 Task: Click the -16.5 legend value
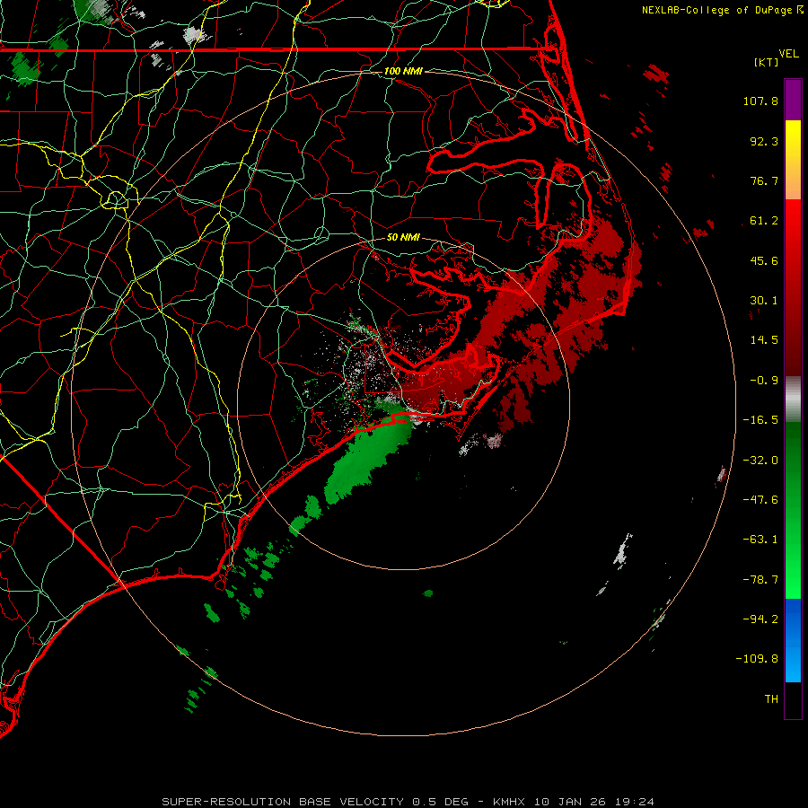[x=760, y=420]
